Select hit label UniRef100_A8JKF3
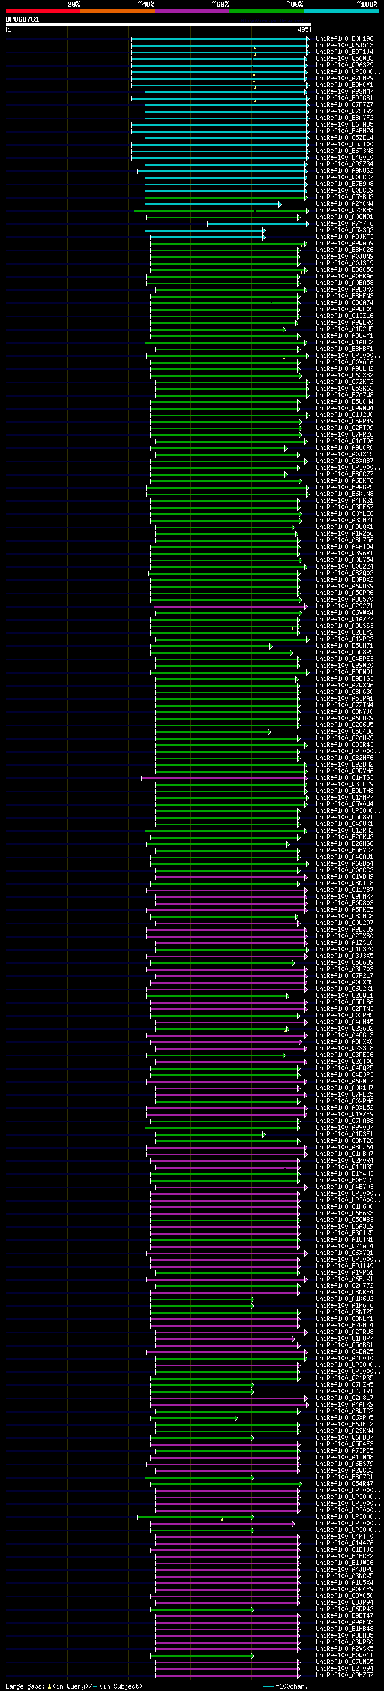Viewport: 384px width, 1691px height. pyautogui.click(x=344, y=236)
